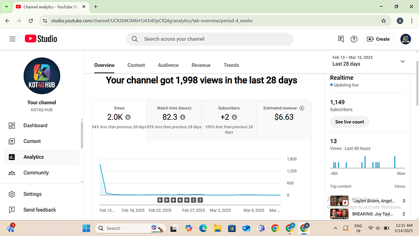Reload the page using the refresh icon
Viewport: 419px width, 236px height.
(31, 21)
